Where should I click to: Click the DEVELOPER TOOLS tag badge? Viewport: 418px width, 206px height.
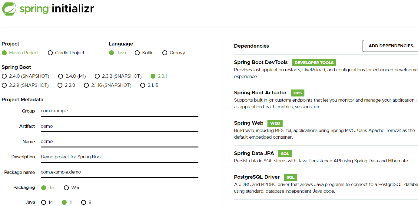point(314,62)
